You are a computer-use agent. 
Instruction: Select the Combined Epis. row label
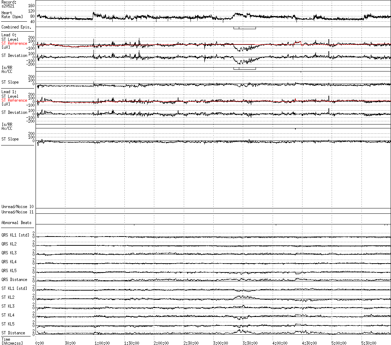(16, 27)
